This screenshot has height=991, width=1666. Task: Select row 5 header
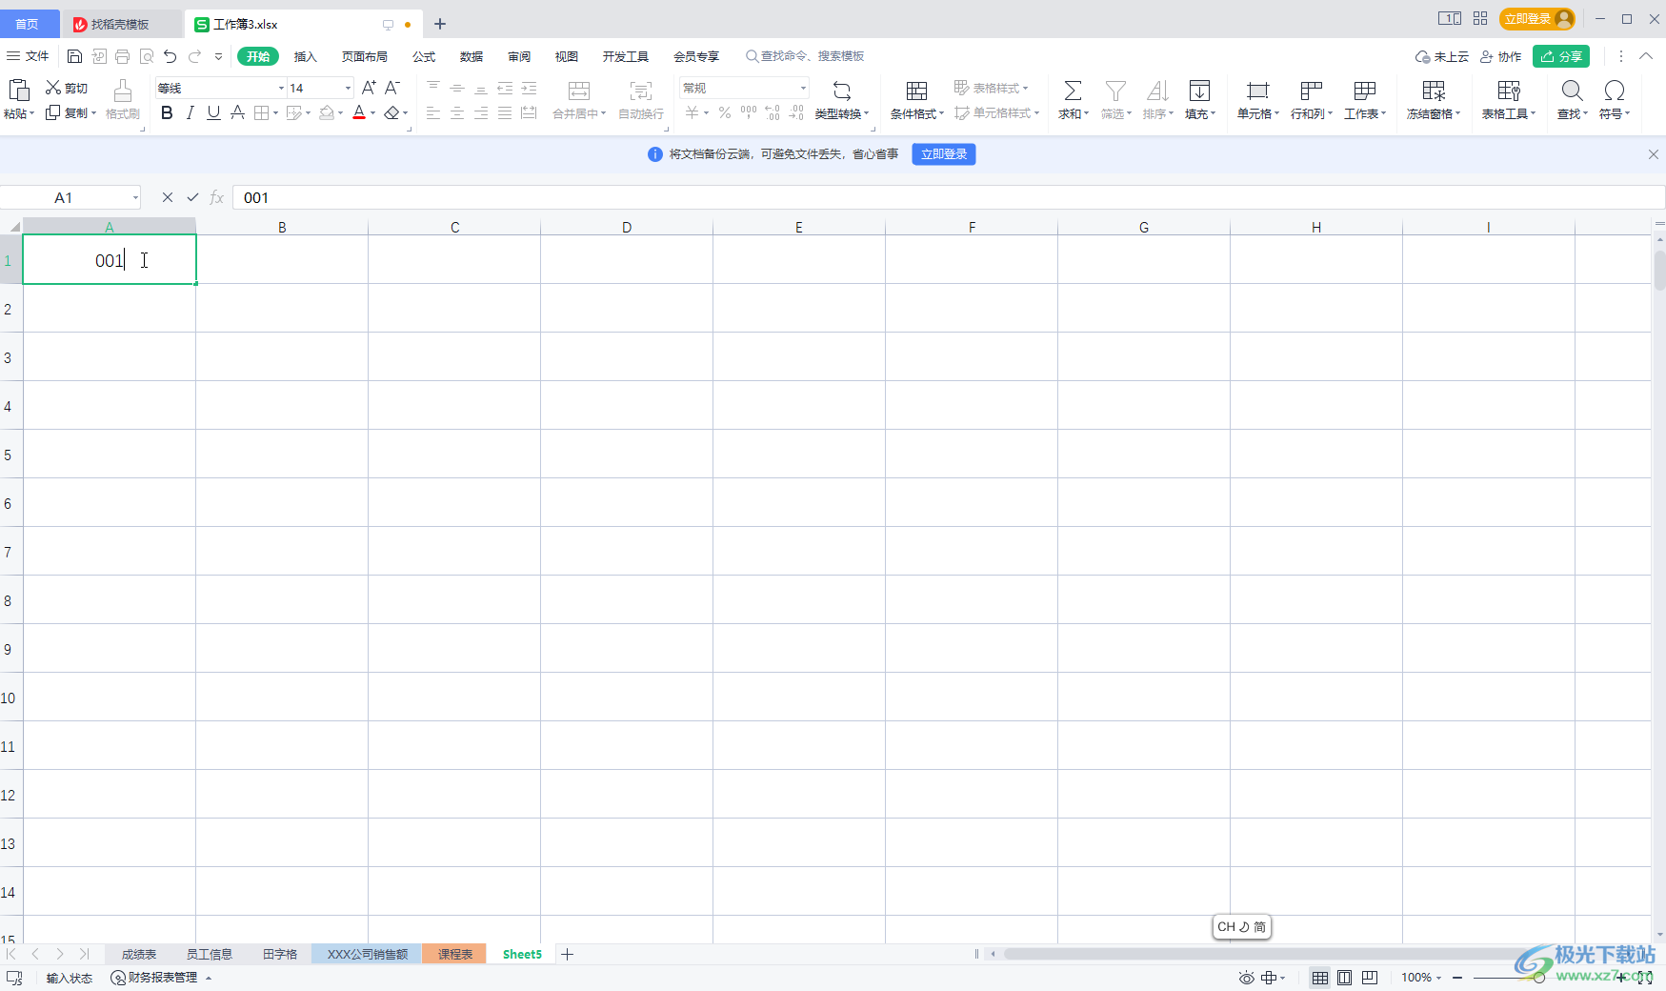10,455
